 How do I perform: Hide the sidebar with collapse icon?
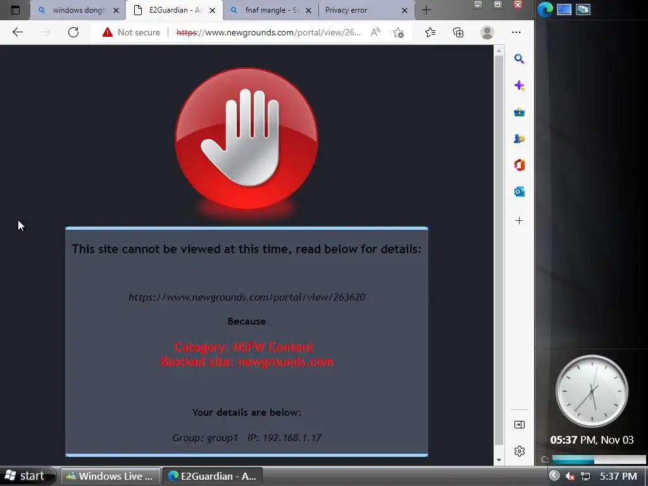[520, 425]
